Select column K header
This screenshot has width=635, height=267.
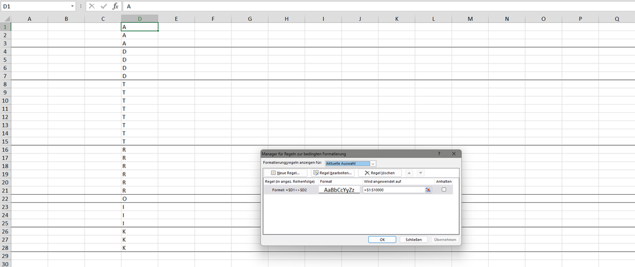(397, 18)
